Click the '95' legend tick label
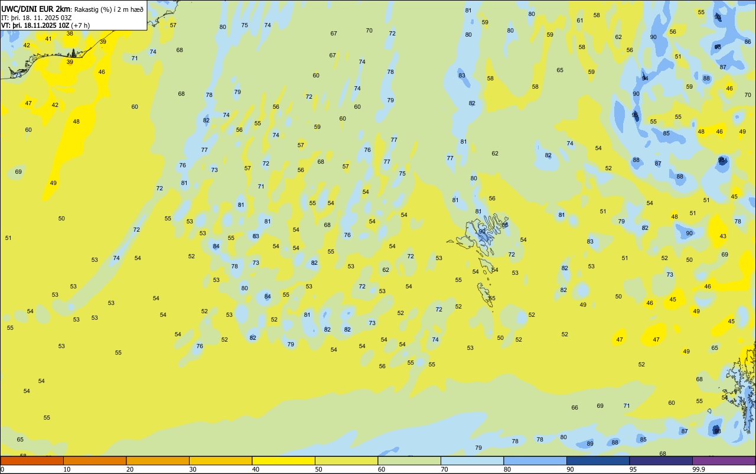 [x=633, y=469]
